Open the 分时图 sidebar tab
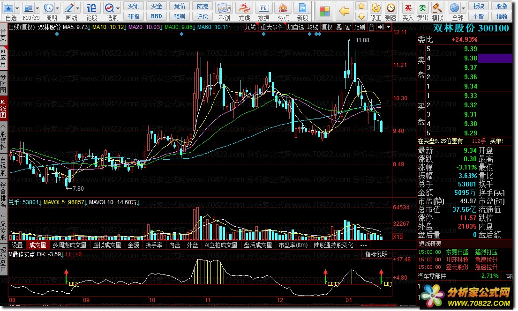518x311 pixels. point(3,83)
